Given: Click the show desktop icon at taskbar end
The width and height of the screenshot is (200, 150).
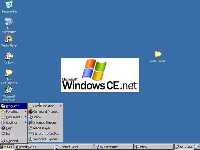Looking at the screenshot, I should coord(197,147).
